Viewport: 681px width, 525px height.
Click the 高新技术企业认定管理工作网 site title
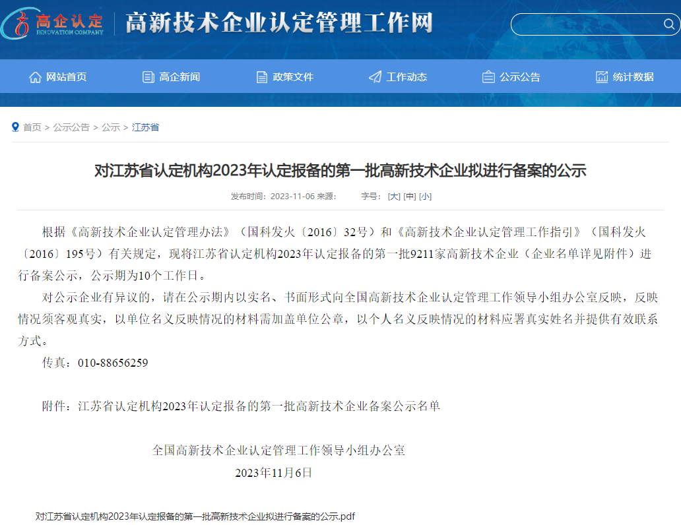point(278,24)
